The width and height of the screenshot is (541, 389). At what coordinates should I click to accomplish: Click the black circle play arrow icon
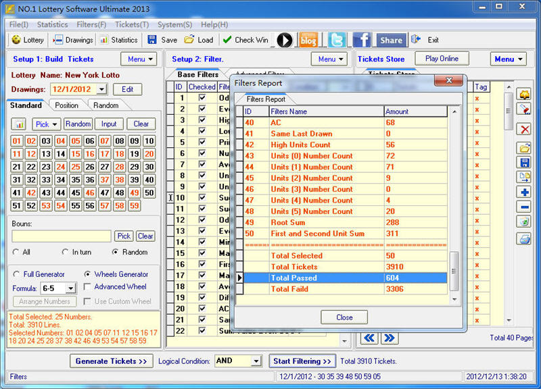click(284, 41)
